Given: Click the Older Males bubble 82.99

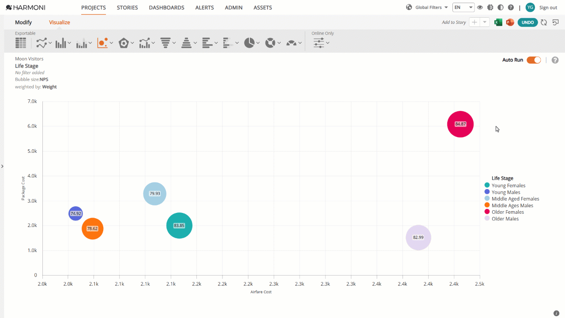Looking at the screenshot, I should 418,238.
